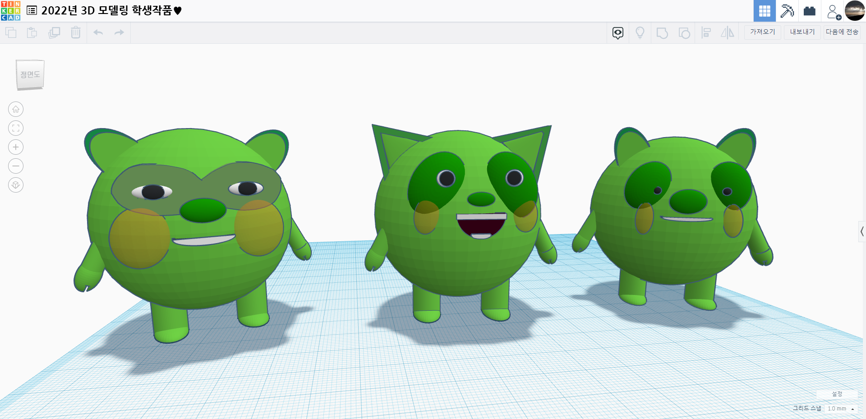Viewport: 866px width, 419px height.
Task: Open the 설정 workplane settings button
Action: pyautogui.click(x=837, y=394)
